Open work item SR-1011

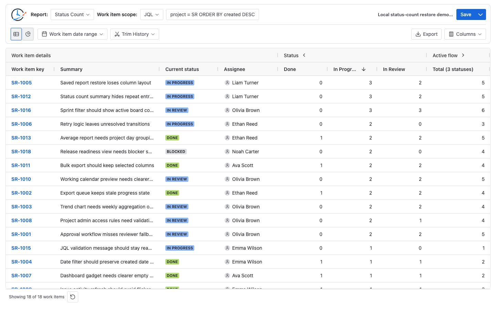(21, 165)
